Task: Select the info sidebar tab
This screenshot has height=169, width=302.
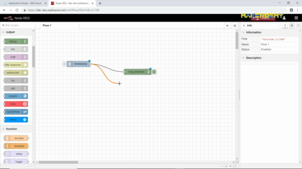Action: (x=260, y=25)
